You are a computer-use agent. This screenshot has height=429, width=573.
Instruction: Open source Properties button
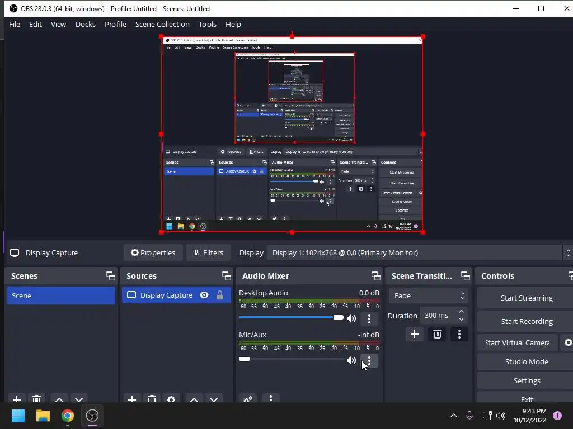[153, 253]
